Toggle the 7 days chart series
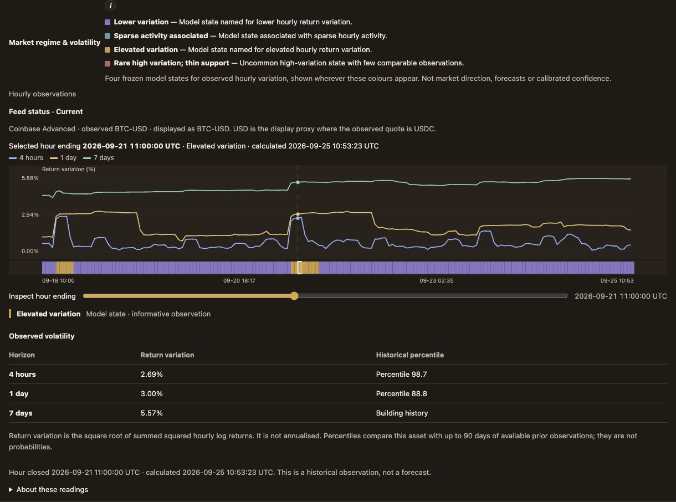The width and height of the screenshot is (676, 502). pyautogui.click(x=99, y=158)
